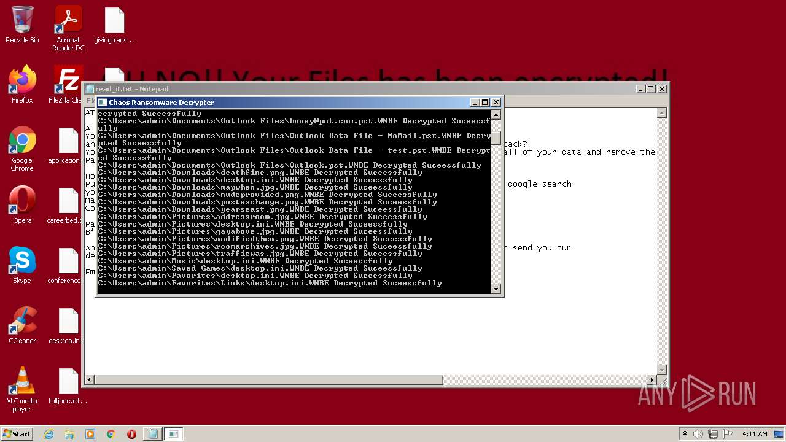
Task: Click the Chaos Ransomware Decrypter title bar icon
Action: coord(103,103)
